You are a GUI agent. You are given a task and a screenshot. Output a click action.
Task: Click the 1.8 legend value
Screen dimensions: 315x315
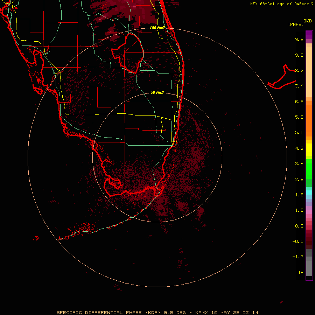click(x=299, y=195)
